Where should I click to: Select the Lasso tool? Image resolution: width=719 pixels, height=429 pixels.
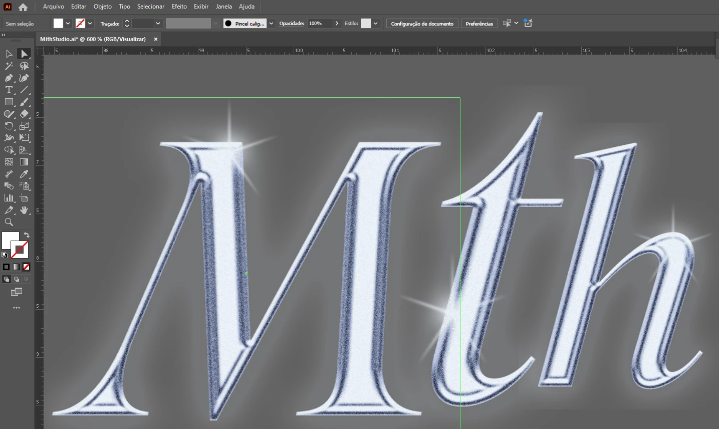24,66
